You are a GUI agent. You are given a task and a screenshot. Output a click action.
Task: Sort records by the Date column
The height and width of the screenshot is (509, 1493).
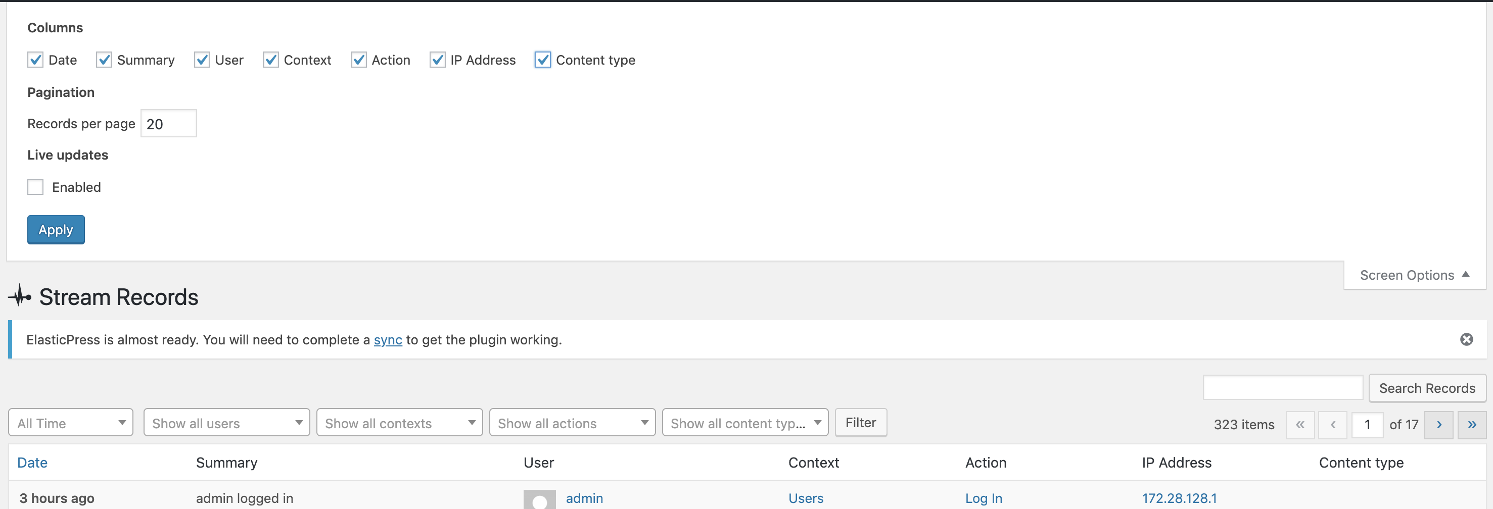tap(32, 463)
